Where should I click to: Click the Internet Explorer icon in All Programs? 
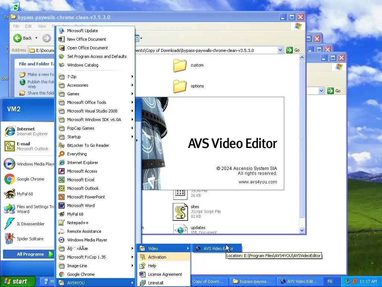pyautogui.click(x=62, y=163)
